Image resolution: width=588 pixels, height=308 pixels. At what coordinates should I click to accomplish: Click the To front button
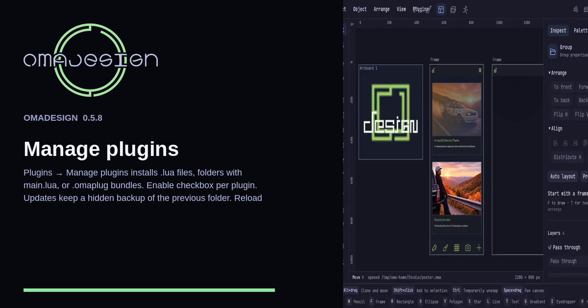coord(563,87)
